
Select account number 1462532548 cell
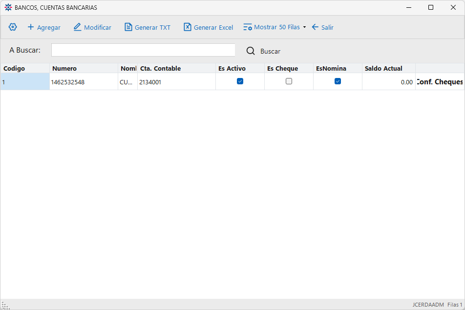pos(84,81)
